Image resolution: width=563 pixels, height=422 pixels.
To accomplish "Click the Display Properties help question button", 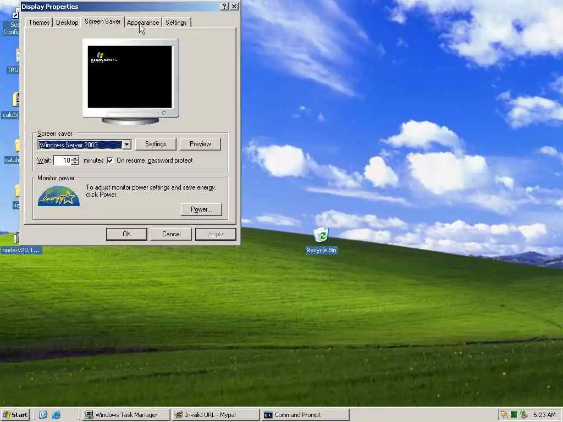I will 224,7.
